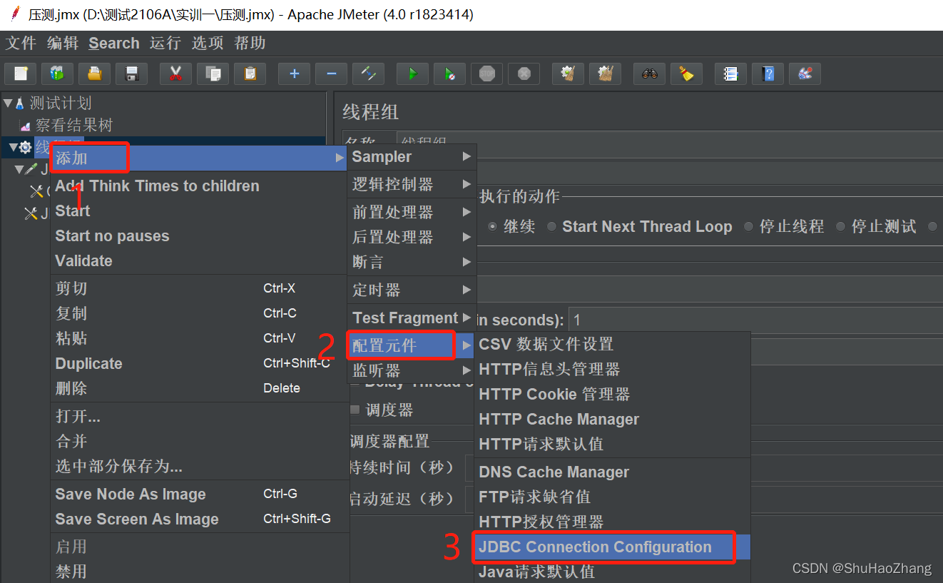Image resolution: width=943 pixels, height=583 pixels.
Task: Collapse the JDBC sampler tree node triangle
Action: tap(19, 169)
